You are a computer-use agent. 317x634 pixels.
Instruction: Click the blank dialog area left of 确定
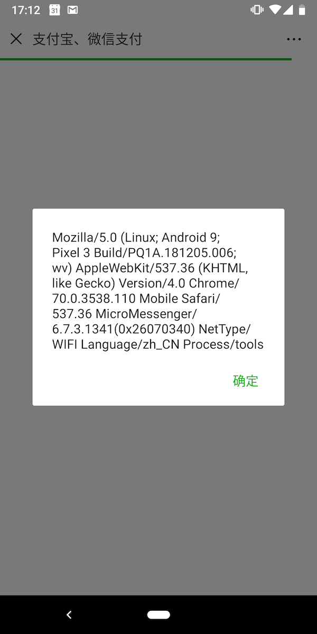pyautogui.click(x=132, y=381)
